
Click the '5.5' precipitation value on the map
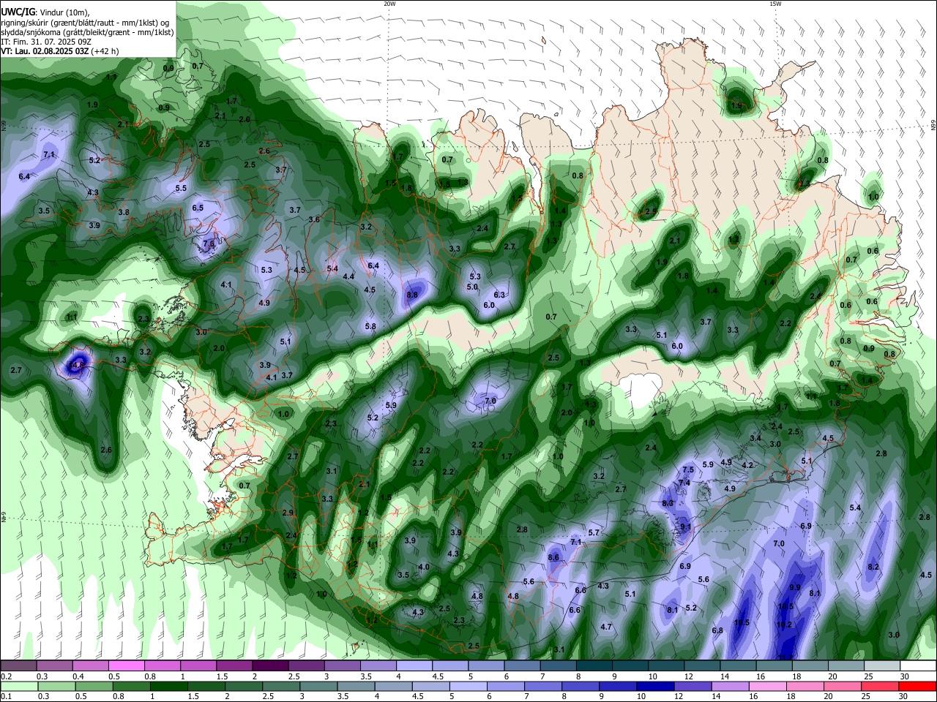(182, 188)
